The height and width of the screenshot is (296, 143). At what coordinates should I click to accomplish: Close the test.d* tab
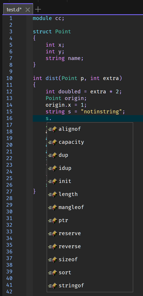[x=28, y=10]
